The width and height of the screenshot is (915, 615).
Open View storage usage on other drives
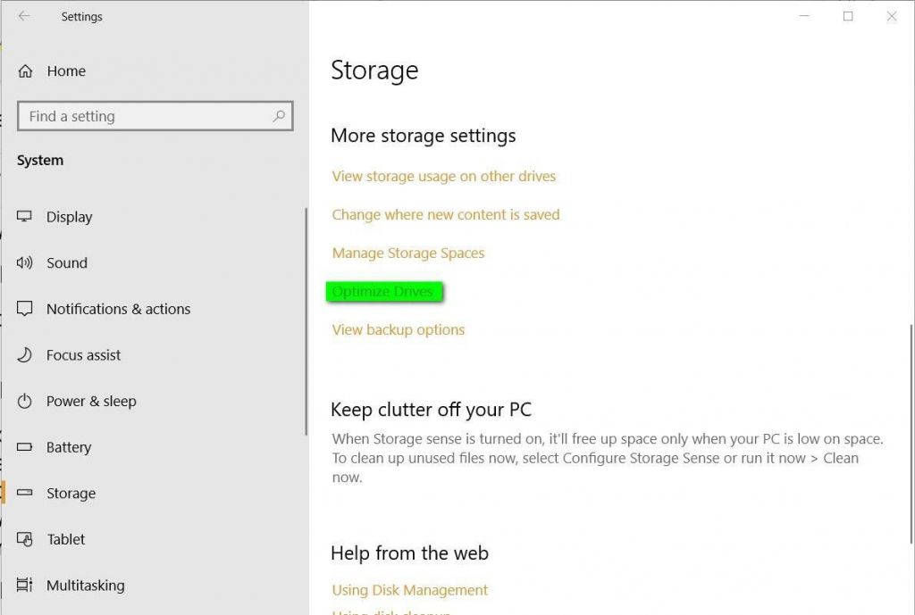[x=443, y=176]
